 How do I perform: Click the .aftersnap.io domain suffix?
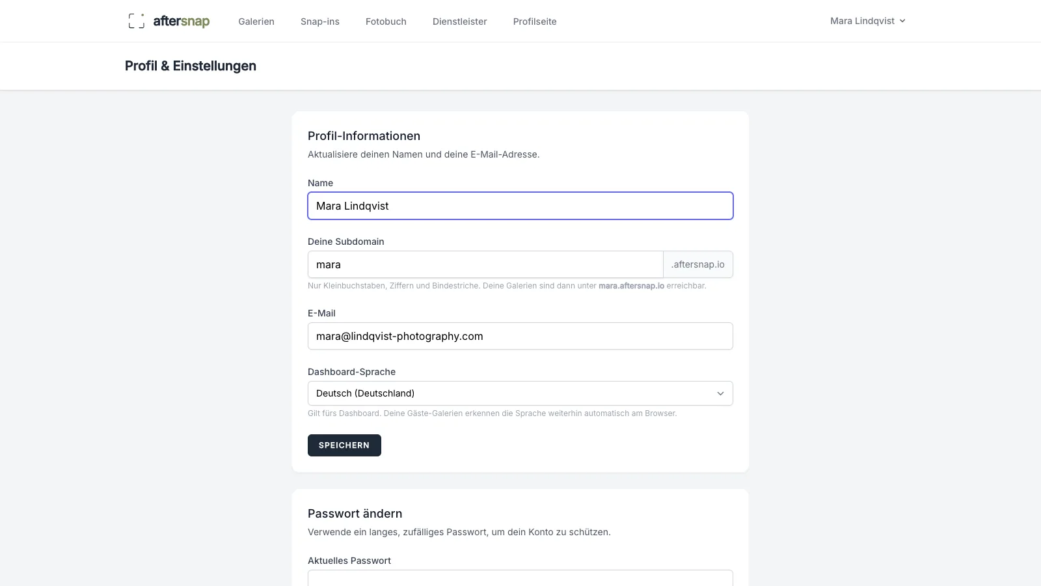[x=698, y=264]
